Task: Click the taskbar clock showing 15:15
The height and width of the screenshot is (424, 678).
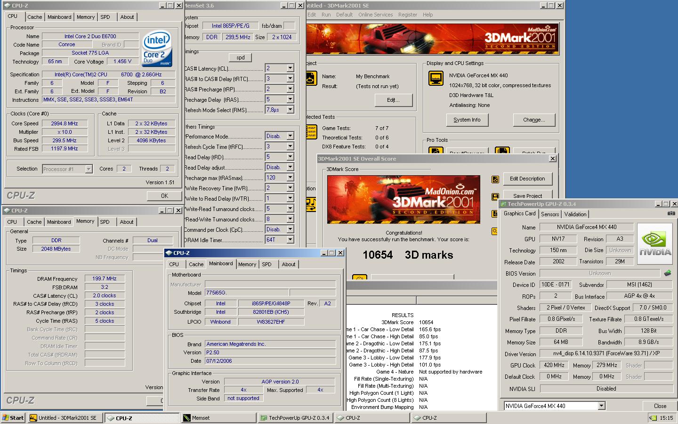Action: click(x=666, y=418)
